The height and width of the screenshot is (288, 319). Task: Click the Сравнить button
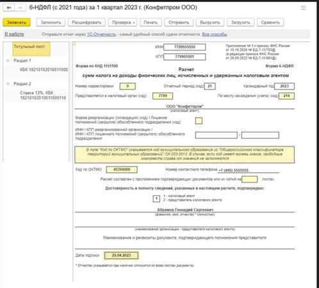tap(270, 22)
